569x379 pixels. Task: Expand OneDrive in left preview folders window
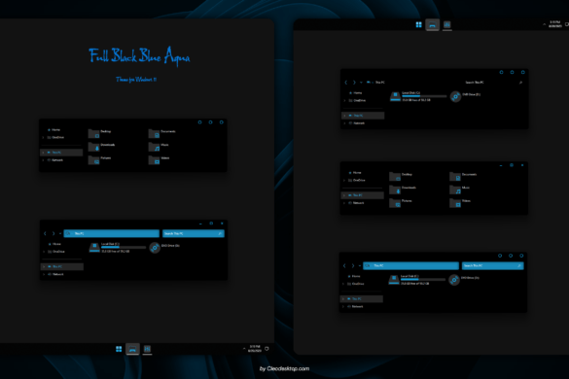[x=43, y=137]
